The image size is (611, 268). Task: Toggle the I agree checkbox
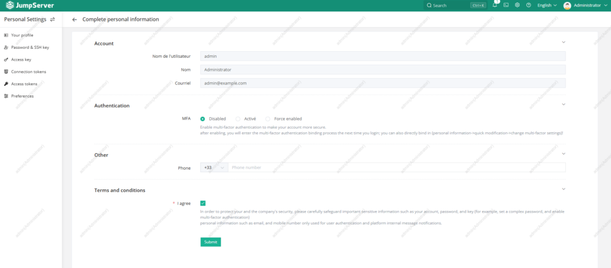pos(203,203)
